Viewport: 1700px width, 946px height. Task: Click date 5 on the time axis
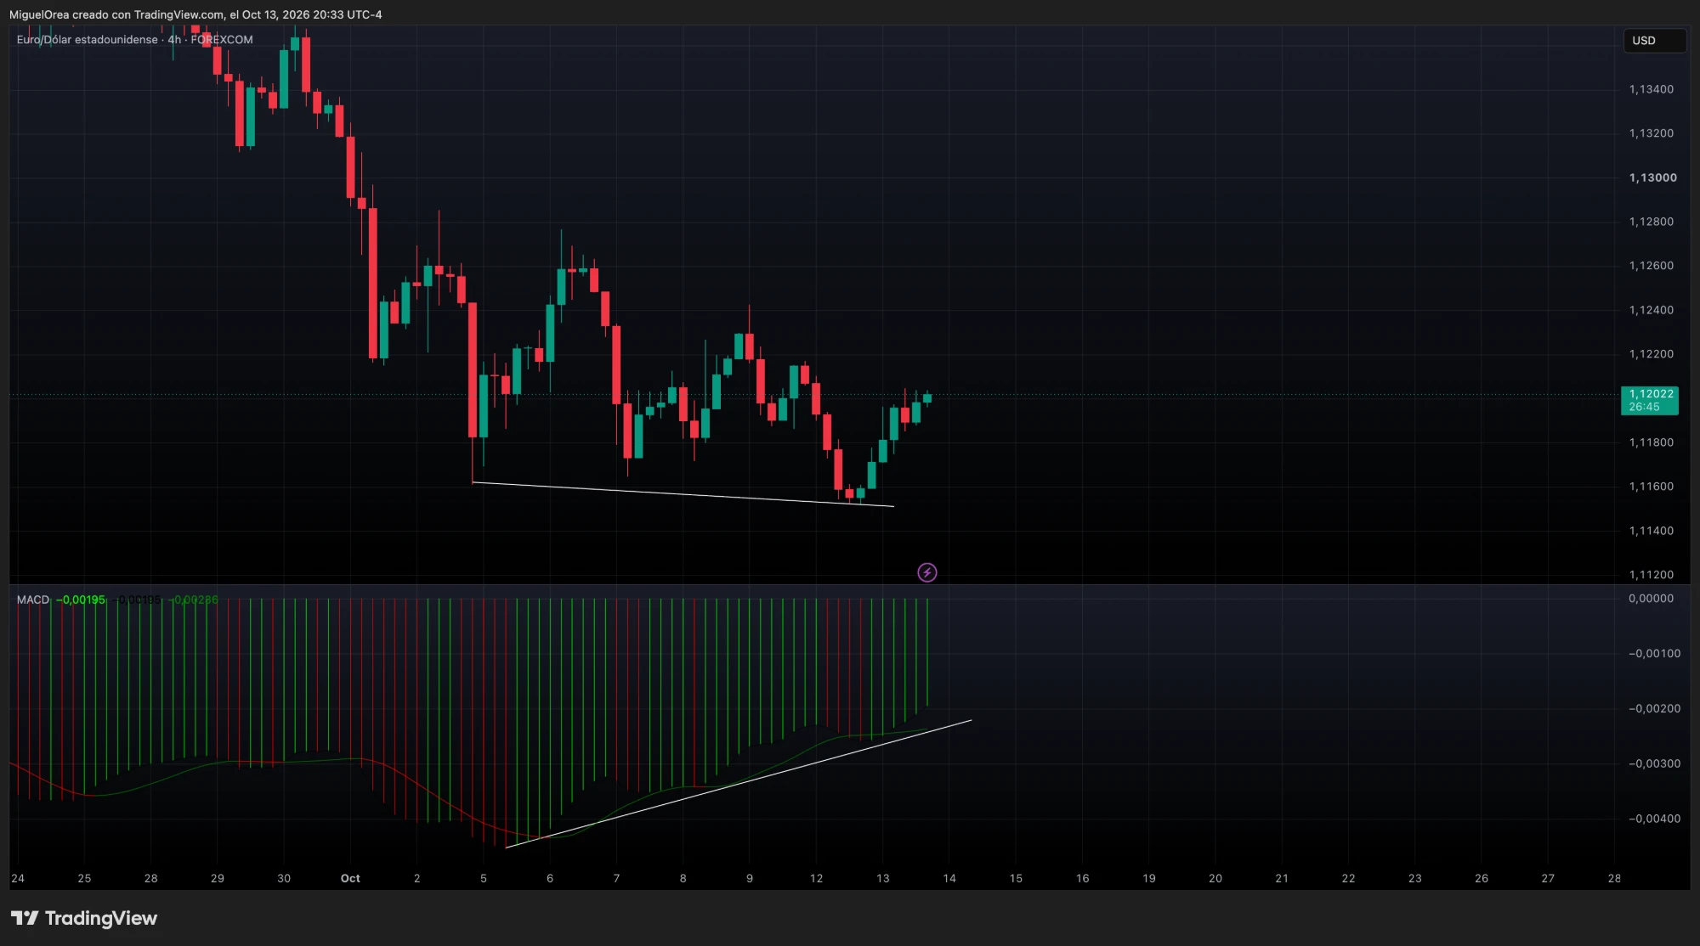484,879
